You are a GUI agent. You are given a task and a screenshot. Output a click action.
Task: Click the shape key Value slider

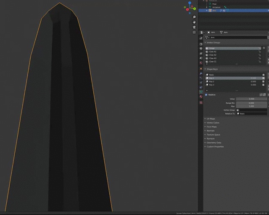click(251, 99)
